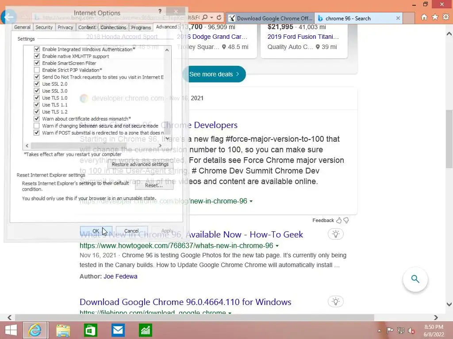Show hidden tray icons arrow
Screen dimensions: 453x339
[x=379, y=331]
